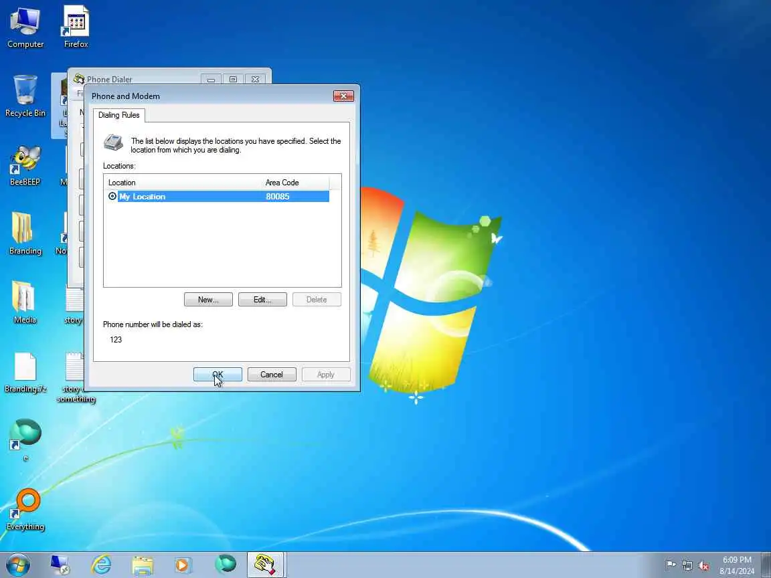Minimize the Phone Dialer window
771x578 pixels.
pos(211,79)
